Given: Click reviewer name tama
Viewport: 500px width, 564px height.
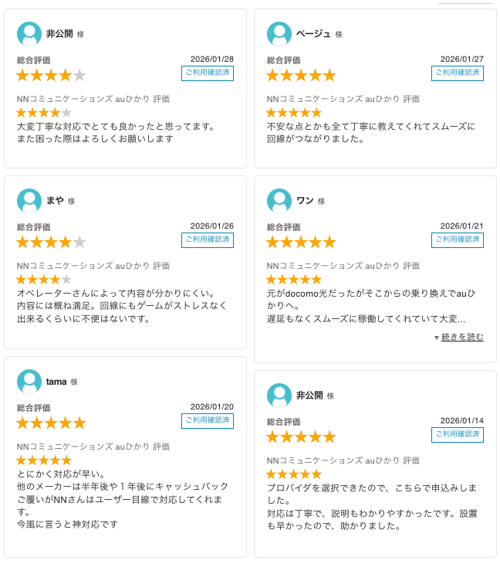Looking at the screenshot, I should [x=56, y=382].
